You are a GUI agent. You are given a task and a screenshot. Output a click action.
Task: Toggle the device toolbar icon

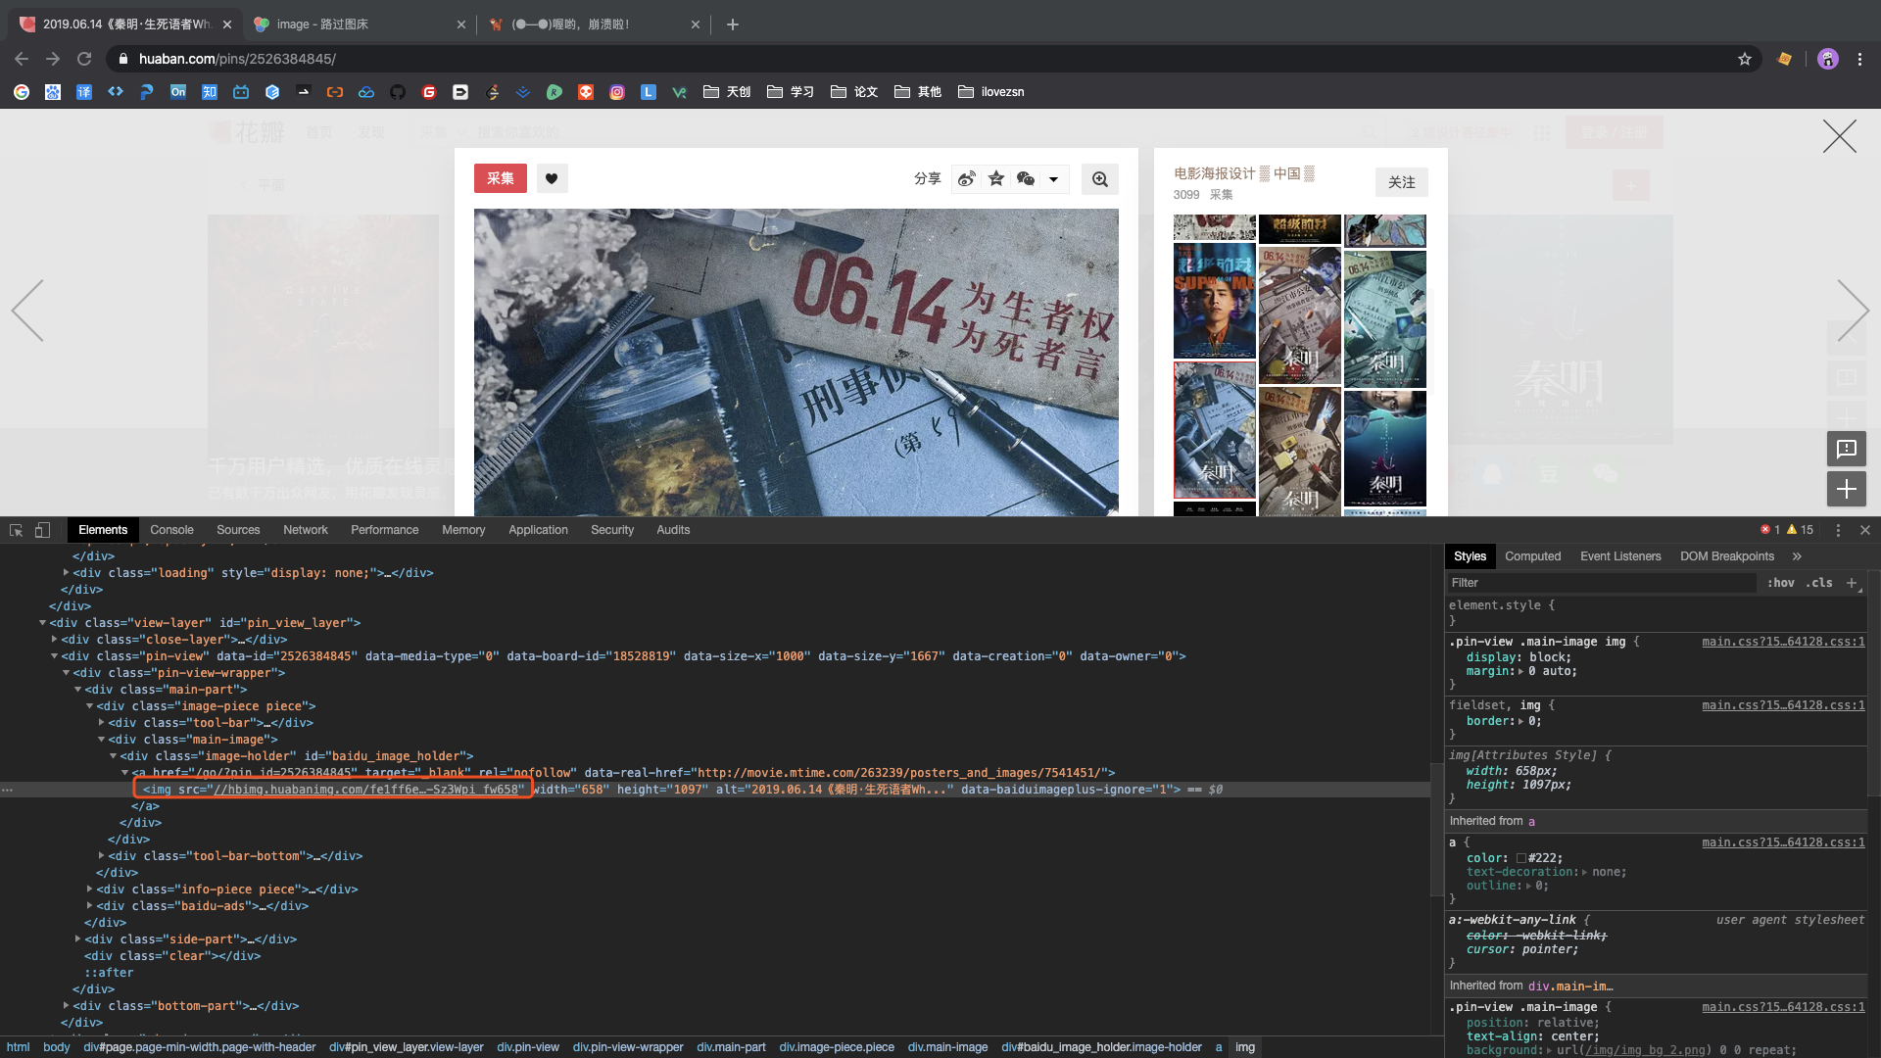[42, 530]
